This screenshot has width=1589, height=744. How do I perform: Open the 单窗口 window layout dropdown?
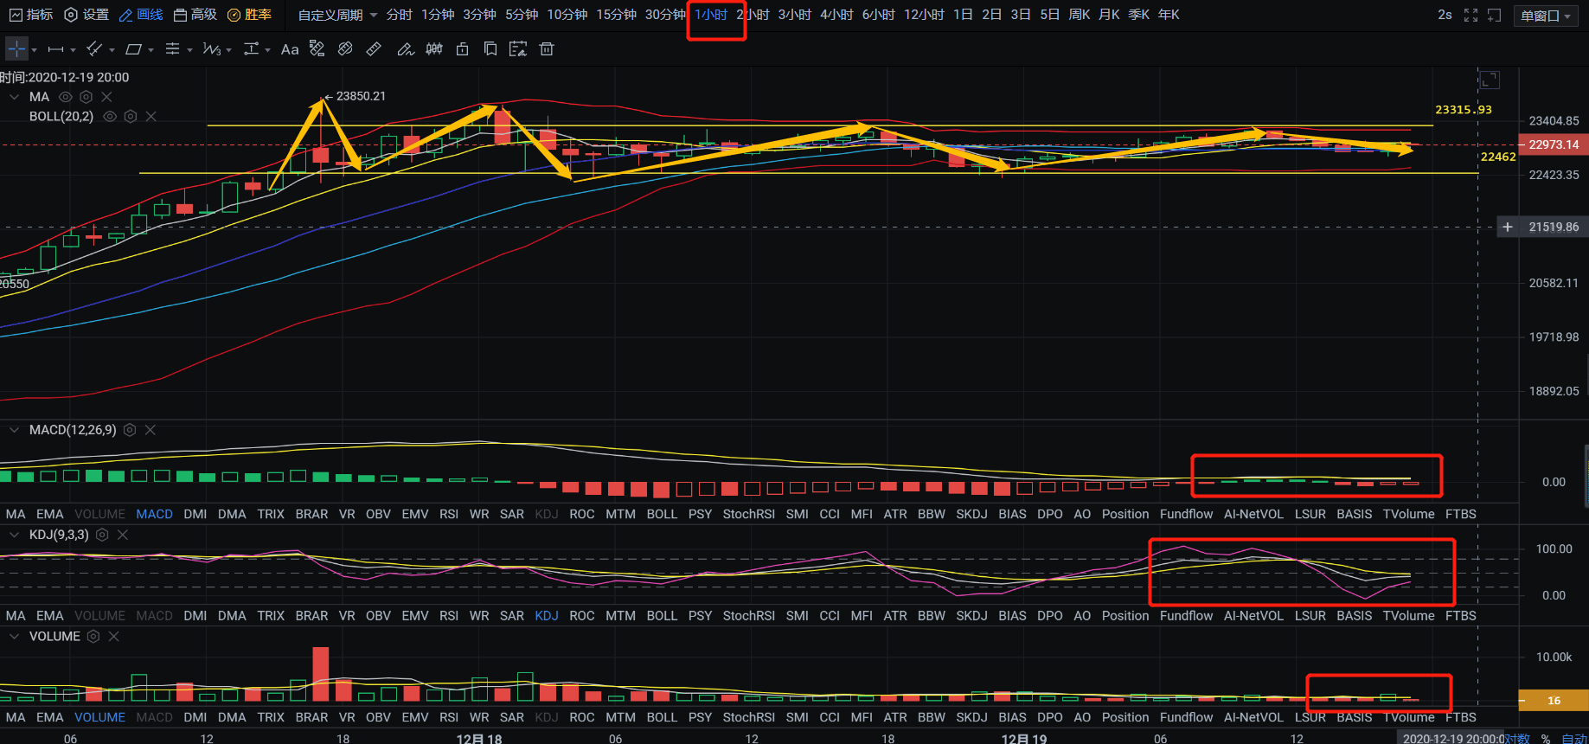point(1545,16)
